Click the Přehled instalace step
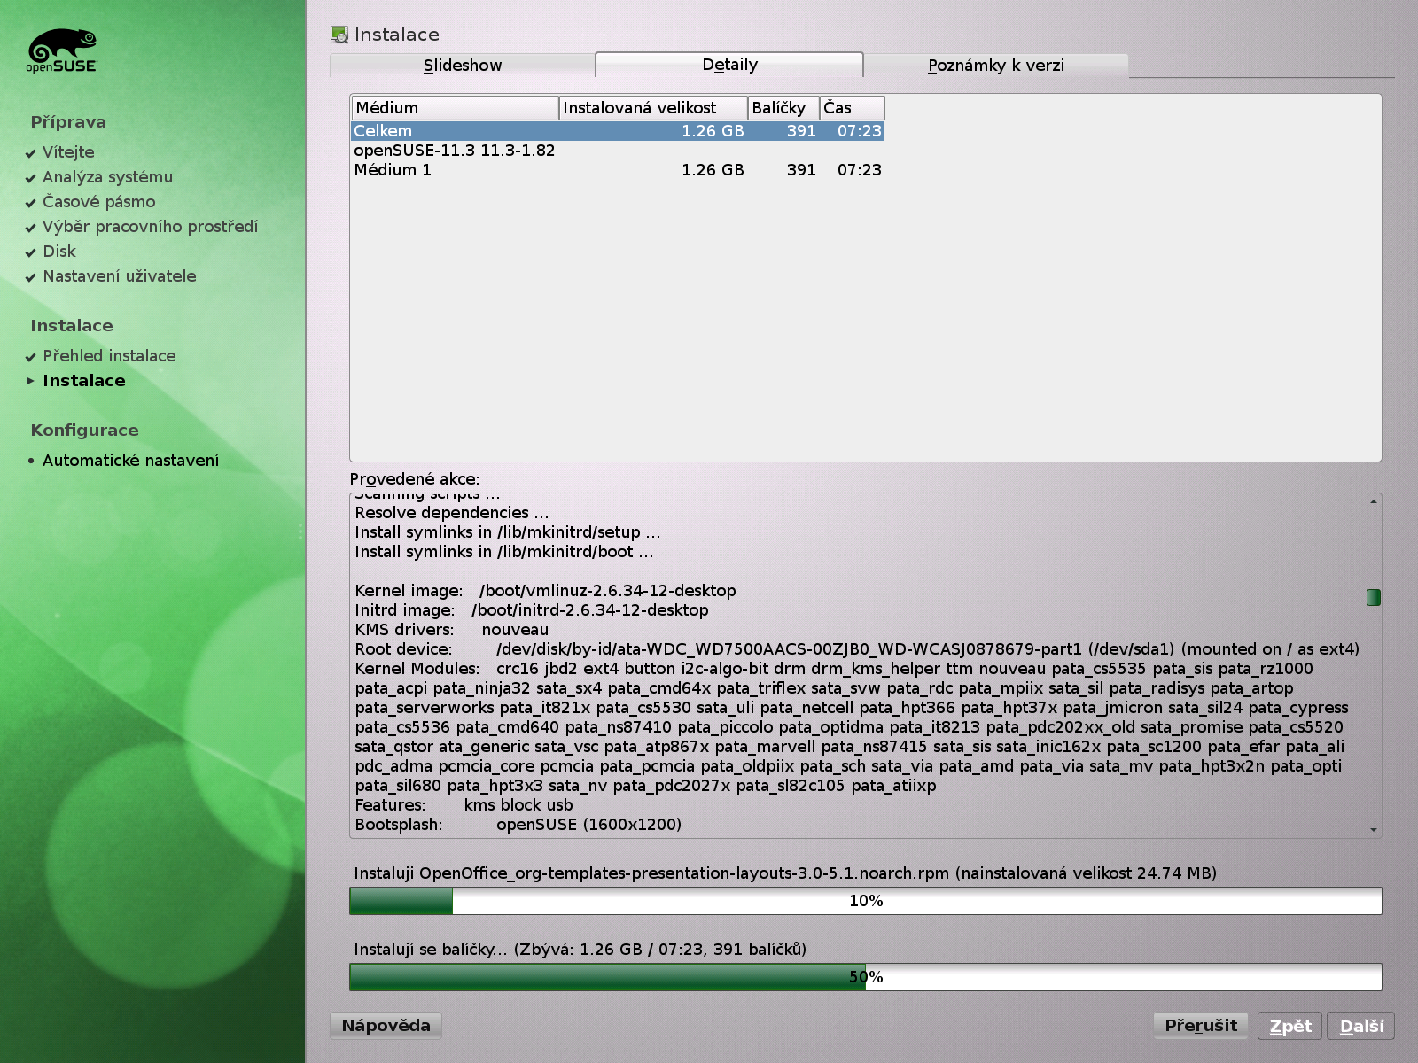Viewport: 1418px width, 1063px height. point(109,356)
